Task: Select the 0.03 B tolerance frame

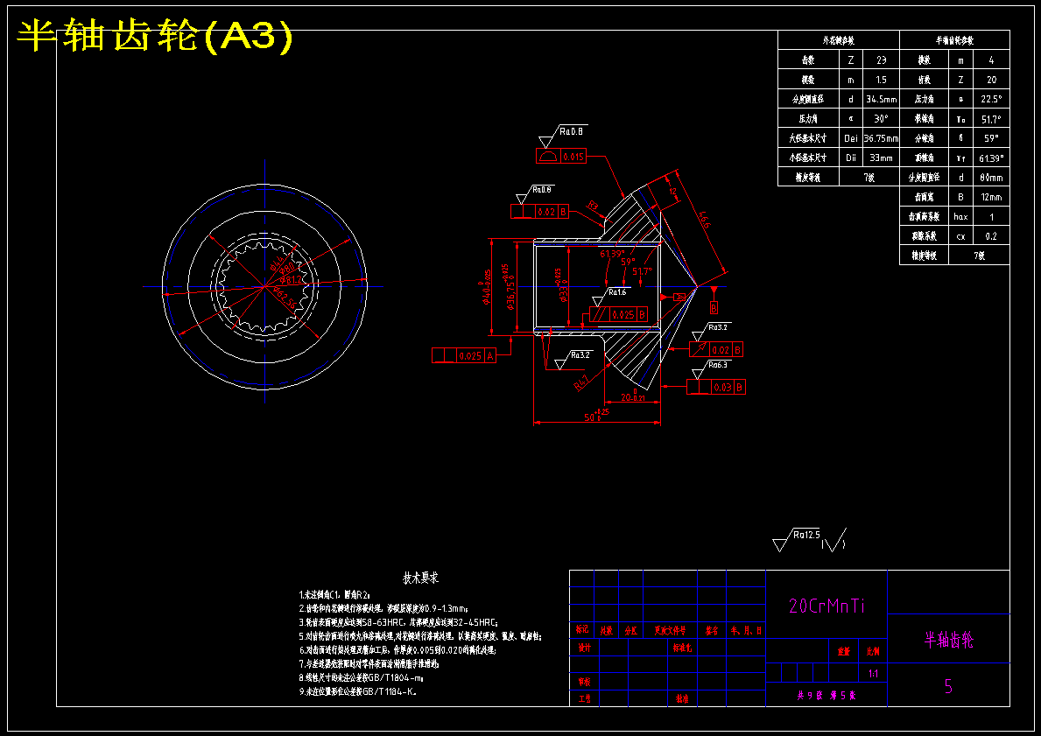Action: (x=716, y=387)
